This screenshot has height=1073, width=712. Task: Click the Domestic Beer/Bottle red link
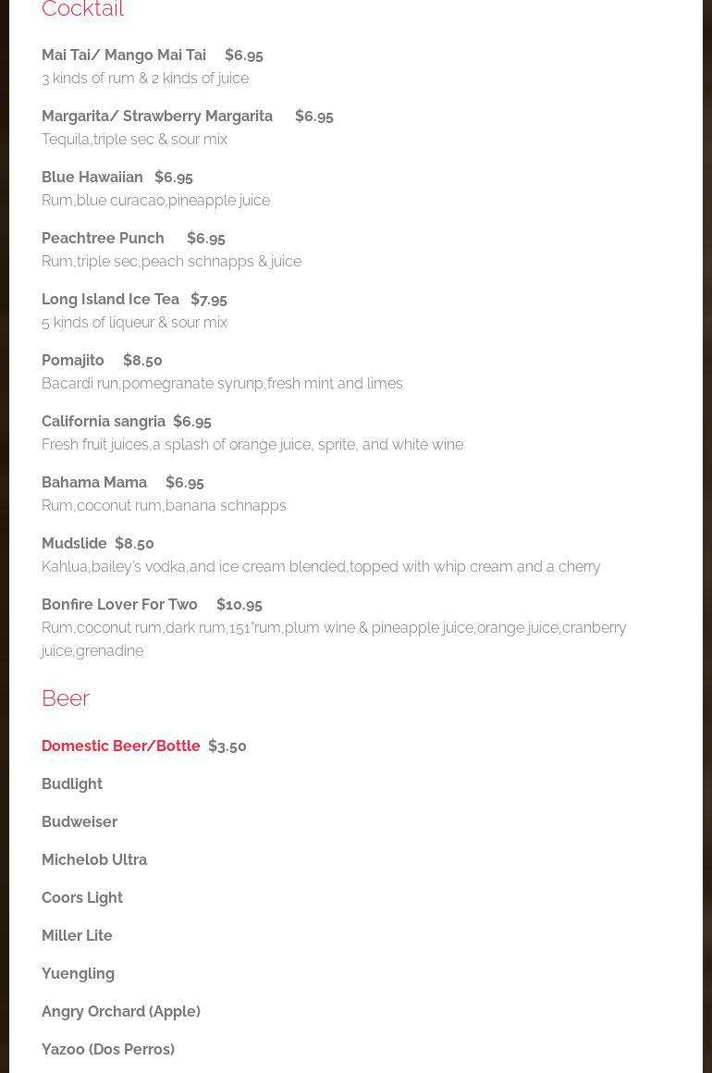coord(120,746)
